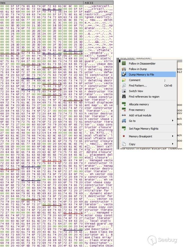
Task: Select ASCII text '..`udt returning'
Action: 99,130
